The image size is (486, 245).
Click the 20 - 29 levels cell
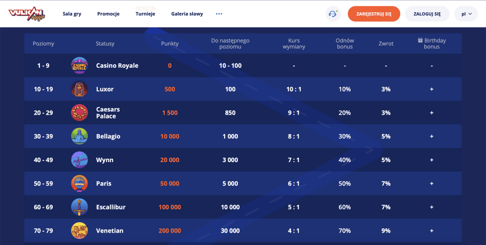pos(43,113)
